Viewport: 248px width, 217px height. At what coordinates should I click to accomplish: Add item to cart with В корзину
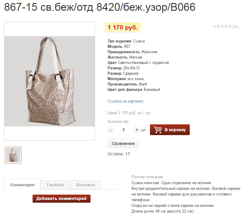pyautogui.click(x=170, y=130)
